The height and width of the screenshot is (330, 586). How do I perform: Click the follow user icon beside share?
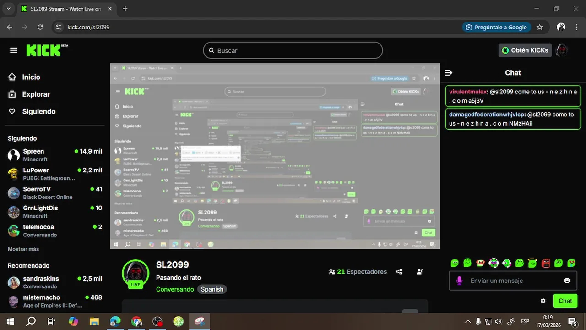(420, 272)
